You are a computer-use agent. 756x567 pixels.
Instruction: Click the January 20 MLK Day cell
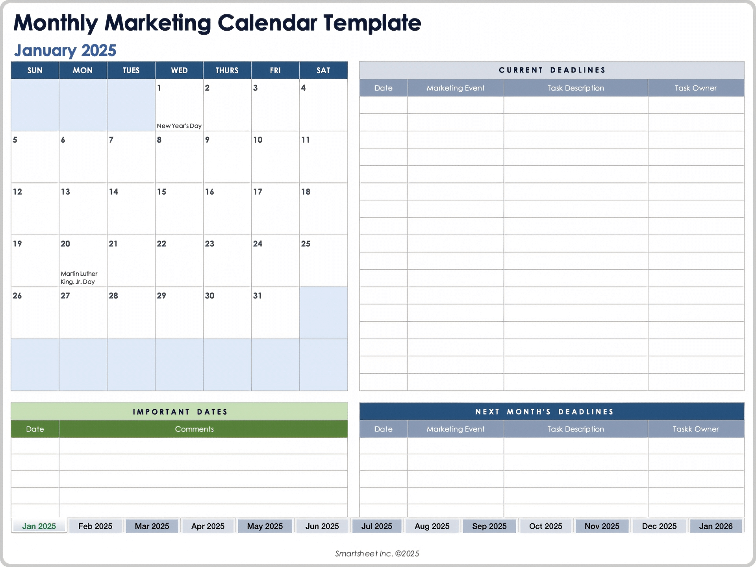click(x=83, y=261)
